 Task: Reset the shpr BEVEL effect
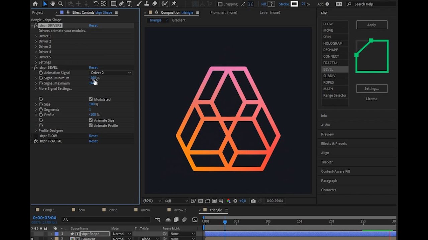click(93, 68)
